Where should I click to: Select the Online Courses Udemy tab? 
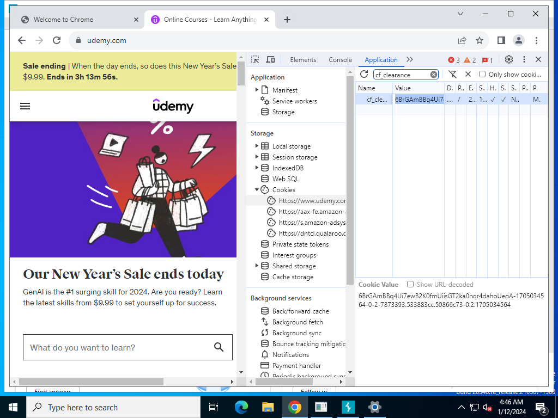tap(210, 20)
